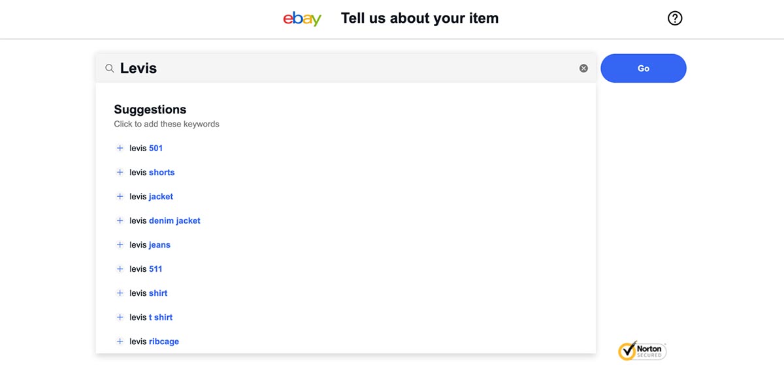Select the levis 511 suggestion
Image resolution: width=784 pixels, height=365 pixels.
(146, 269)
